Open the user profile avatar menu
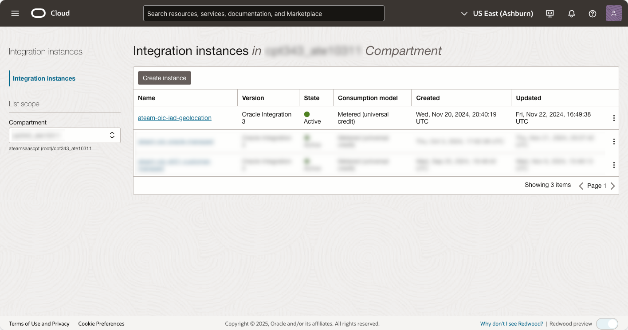Viewport: 628px width, 330px height. (613, 13)
